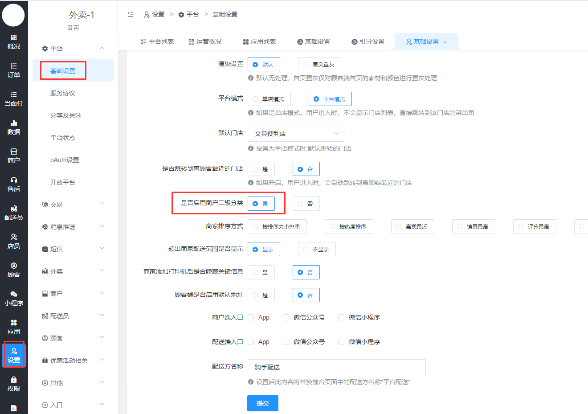The width and height of the screenshot is (588, 414).
Task: Click info icon beside 如果开启 hint
Action: 251,183
